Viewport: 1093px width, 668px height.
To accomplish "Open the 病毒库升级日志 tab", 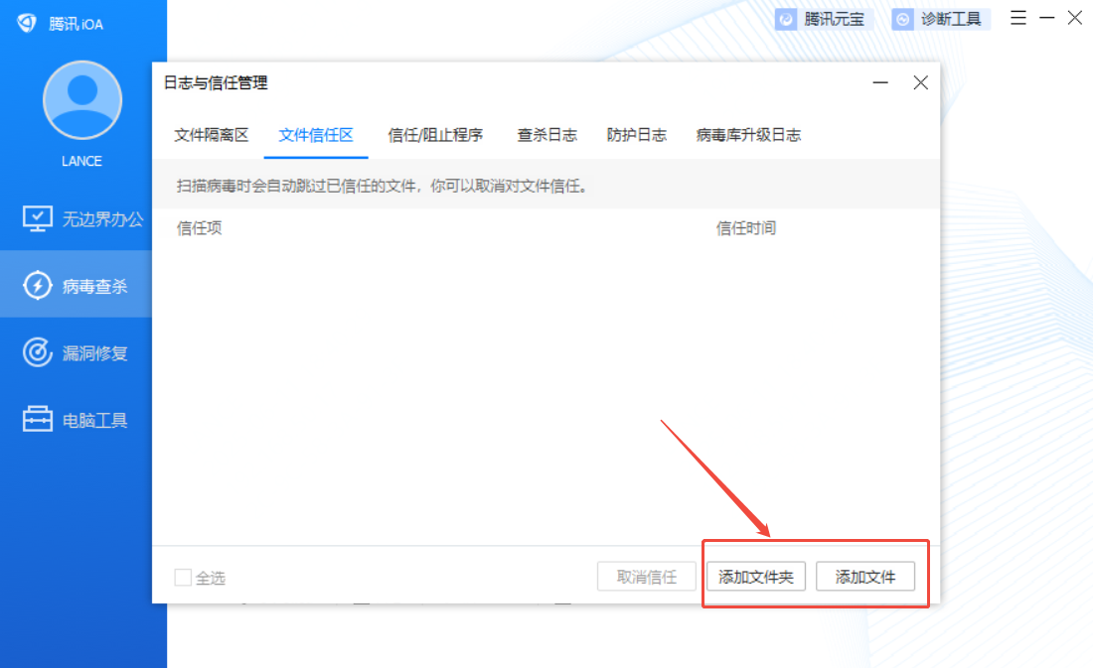I will point(743,135).
